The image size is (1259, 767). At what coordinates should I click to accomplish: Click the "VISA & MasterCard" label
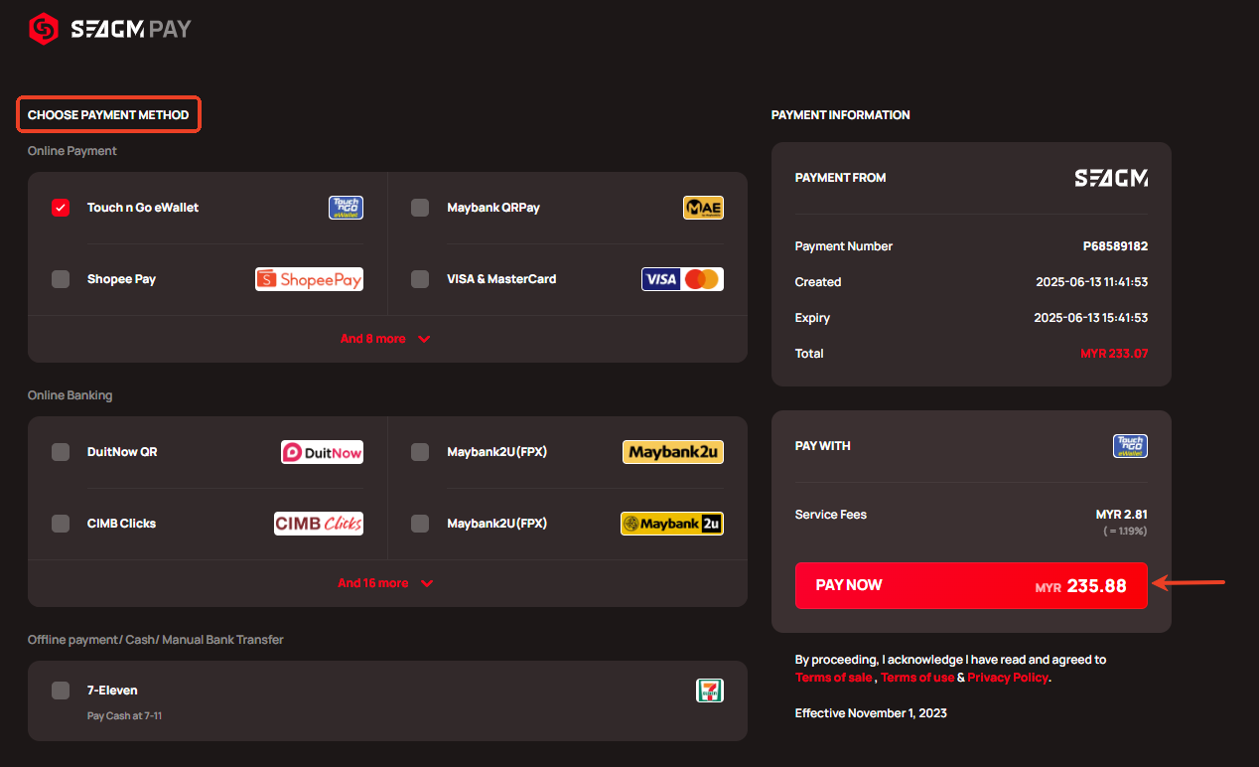(501, 279)
